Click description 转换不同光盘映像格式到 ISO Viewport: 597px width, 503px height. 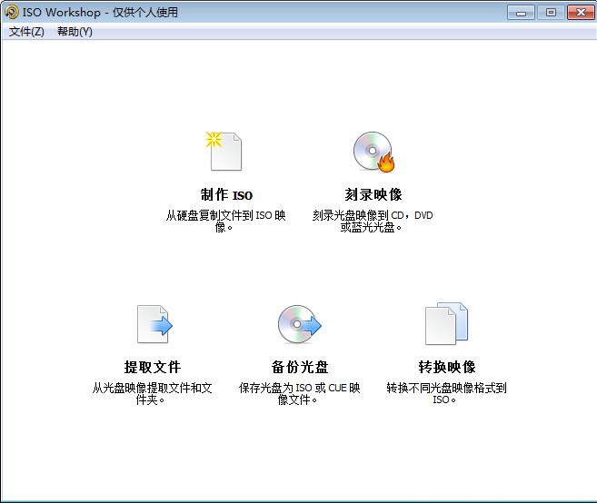[x=446, y=393]
